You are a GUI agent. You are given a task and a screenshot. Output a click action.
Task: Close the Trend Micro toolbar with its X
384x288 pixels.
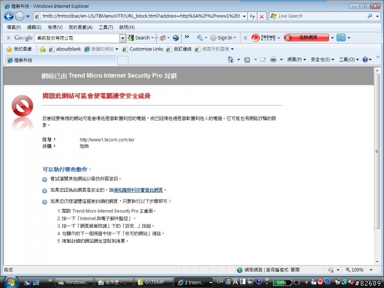point(245,38)
